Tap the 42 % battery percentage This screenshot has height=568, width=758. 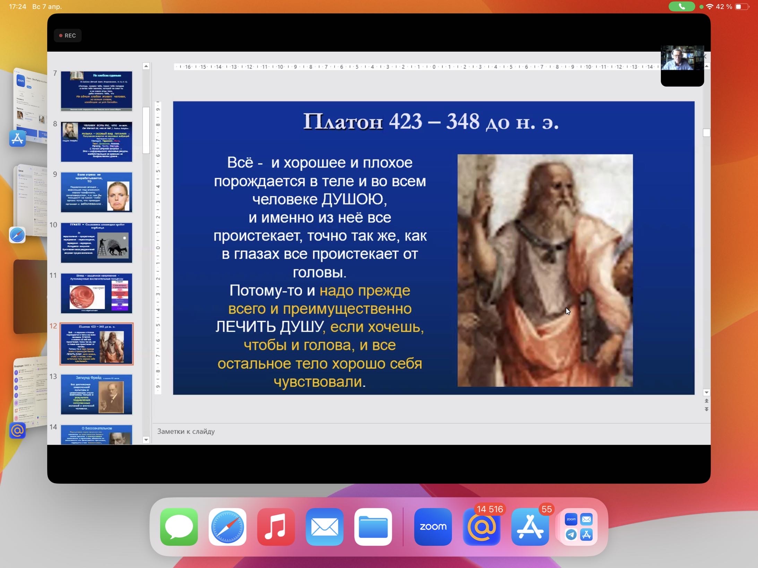tap(724, 7)
